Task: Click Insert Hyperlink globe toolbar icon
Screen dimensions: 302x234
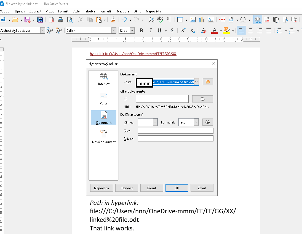Action: 258,20
